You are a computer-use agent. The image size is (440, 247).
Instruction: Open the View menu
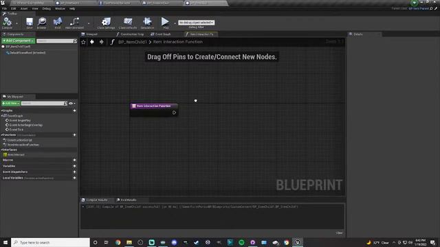pos(35,9)
